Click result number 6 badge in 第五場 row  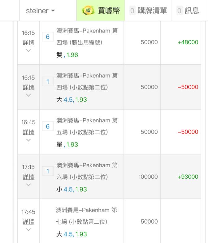tap(48, 126)
